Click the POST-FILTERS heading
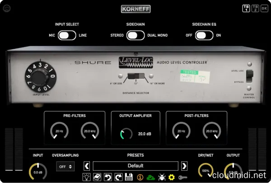Viewport: 271px width, 183px height. coord(196,116)
